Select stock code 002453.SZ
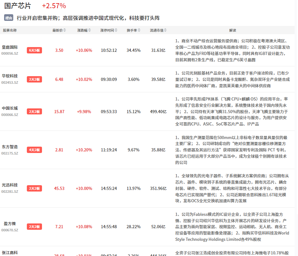 click(x=10, y=82)
